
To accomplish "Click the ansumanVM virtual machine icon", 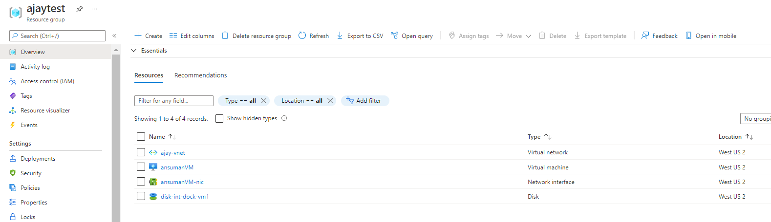I will (x=153, y=167).
